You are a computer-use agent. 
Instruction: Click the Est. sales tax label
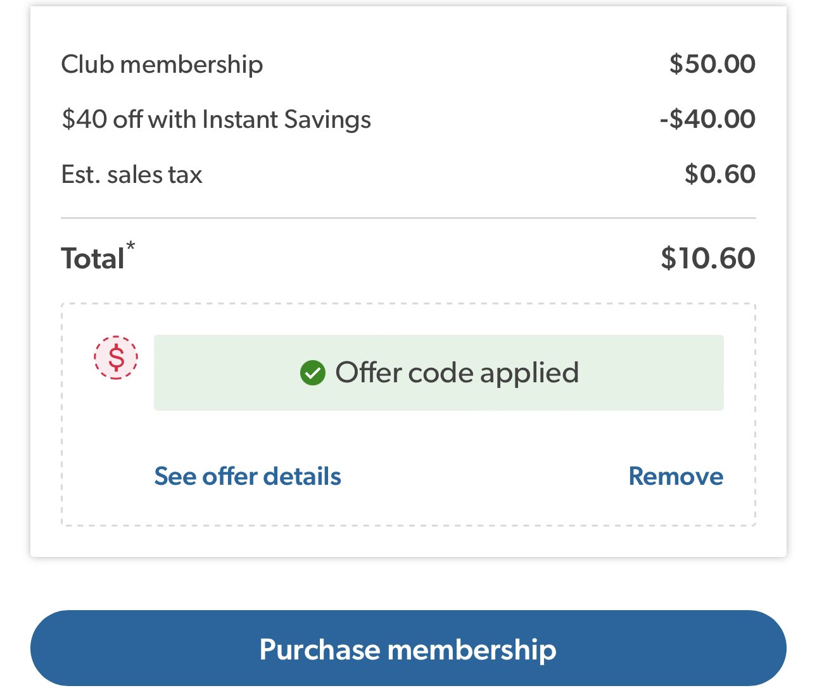[132, 175]
